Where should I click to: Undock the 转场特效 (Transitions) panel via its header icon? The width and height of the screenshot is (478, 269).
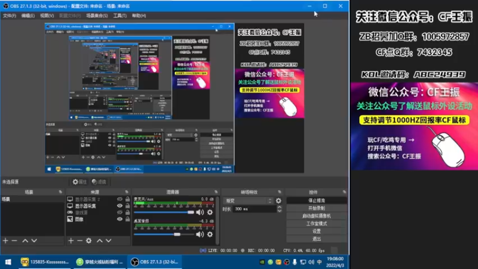pyautogui.click(x=279, y=192)
